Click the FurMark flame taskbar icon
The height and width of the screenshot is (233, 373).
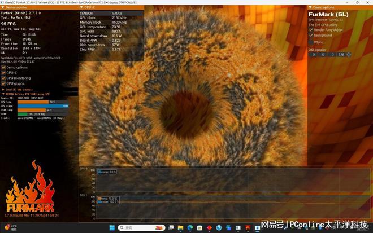coord(248,228)
